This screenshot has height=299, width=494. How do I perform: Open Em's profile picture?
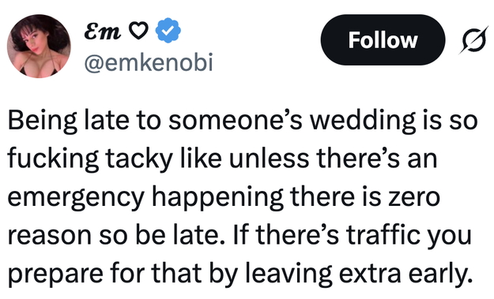point(39,47)
